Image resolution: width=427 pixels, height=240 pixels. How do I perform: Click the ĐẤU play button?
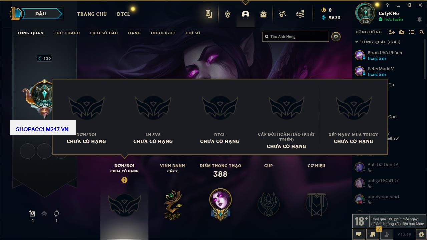click(40, 14)
